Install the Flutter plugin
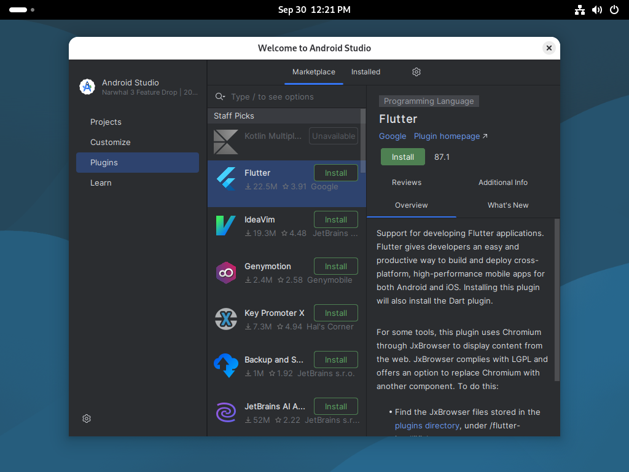 (x=402, y=157)
